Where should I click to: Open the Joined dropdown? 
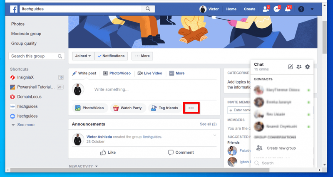(x=83, y=56)
